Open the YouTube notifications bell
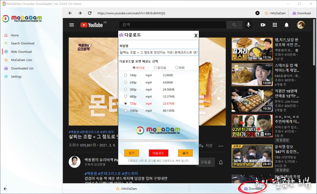This screenshot has height=194, width=317. pos(286,25)
